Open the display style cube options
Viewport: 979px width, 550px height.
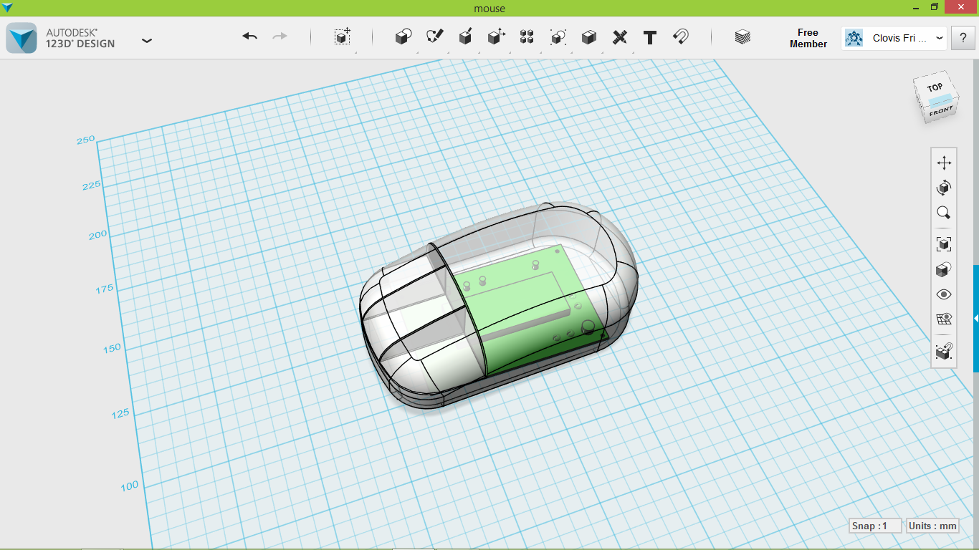click(944, 269)
